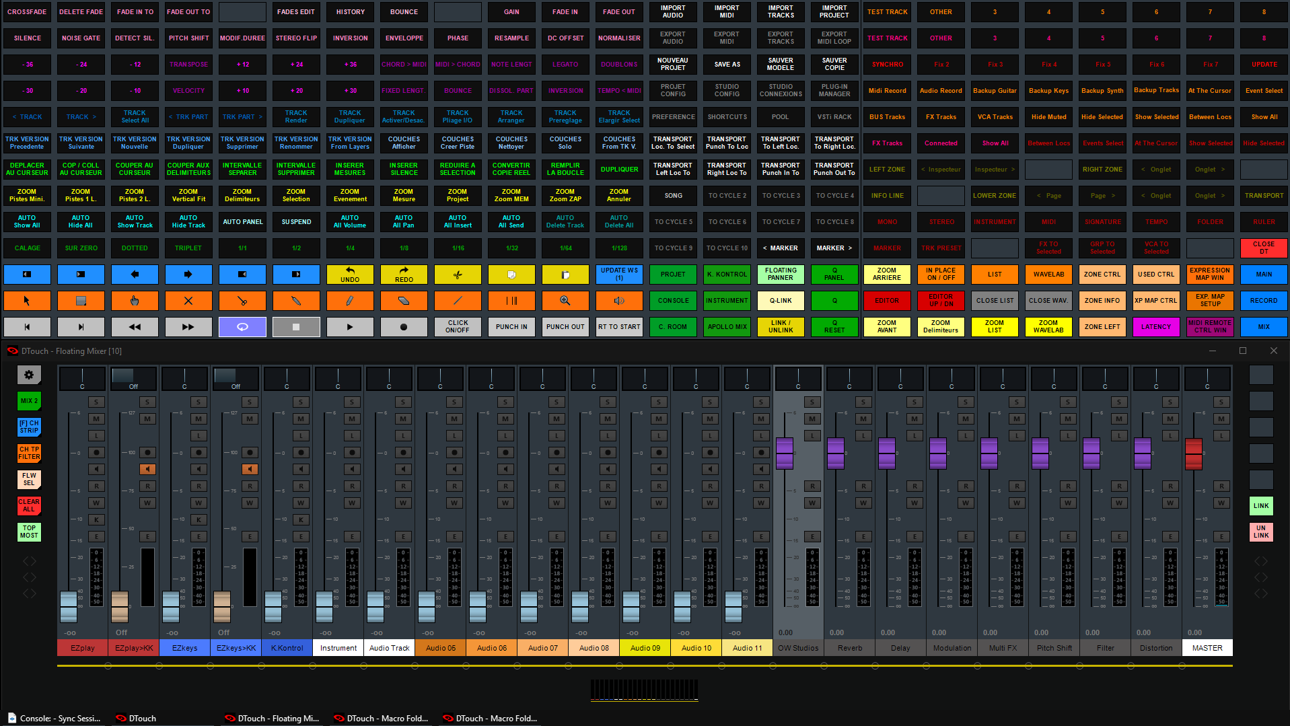Select the orange magnifier zoom tool
1290x726 pixels.
tap(565, 301)
